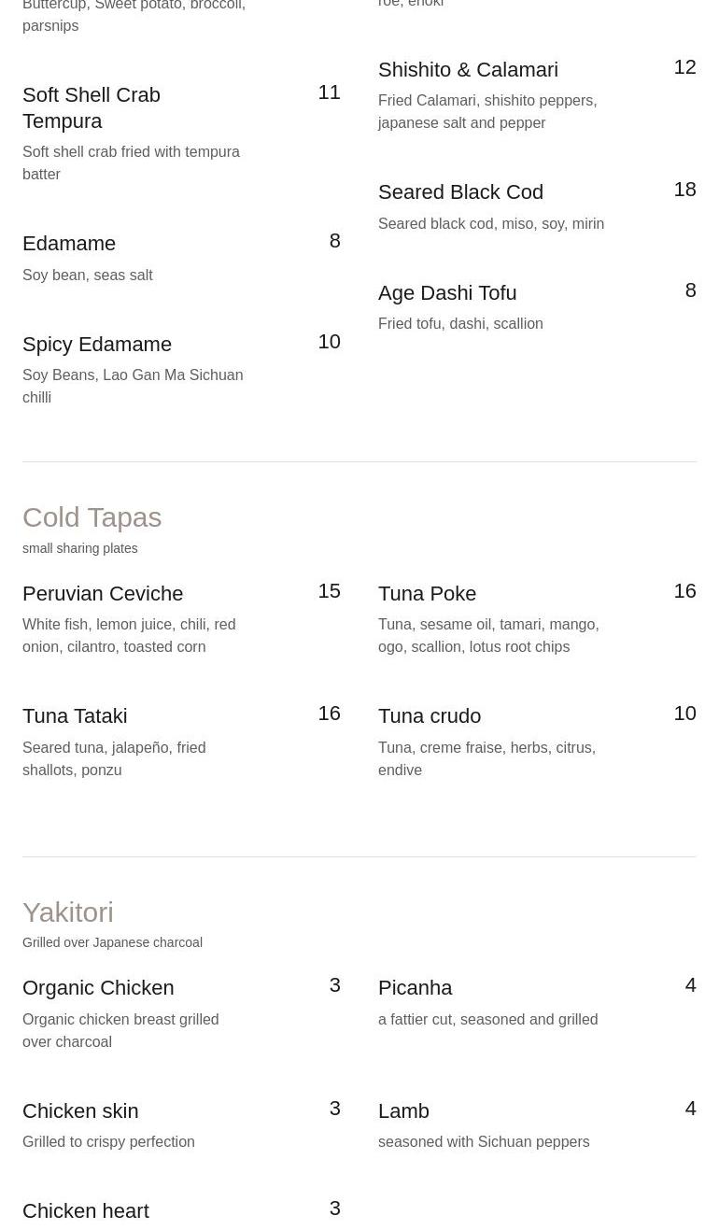
Task: Open the Picanha yakitori item
Action: click(x=415, y=988)
